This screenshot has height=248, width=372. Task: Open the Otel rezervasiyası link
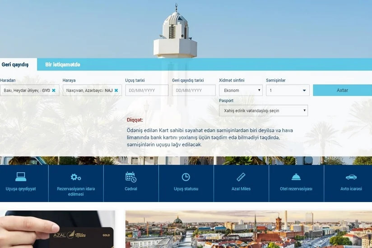tap(296, 189)
